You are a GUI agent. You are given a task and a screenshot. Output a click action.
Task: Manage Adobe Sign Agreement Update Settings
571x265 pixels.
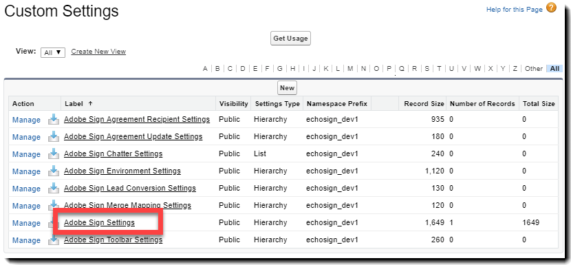click(26, 137)
